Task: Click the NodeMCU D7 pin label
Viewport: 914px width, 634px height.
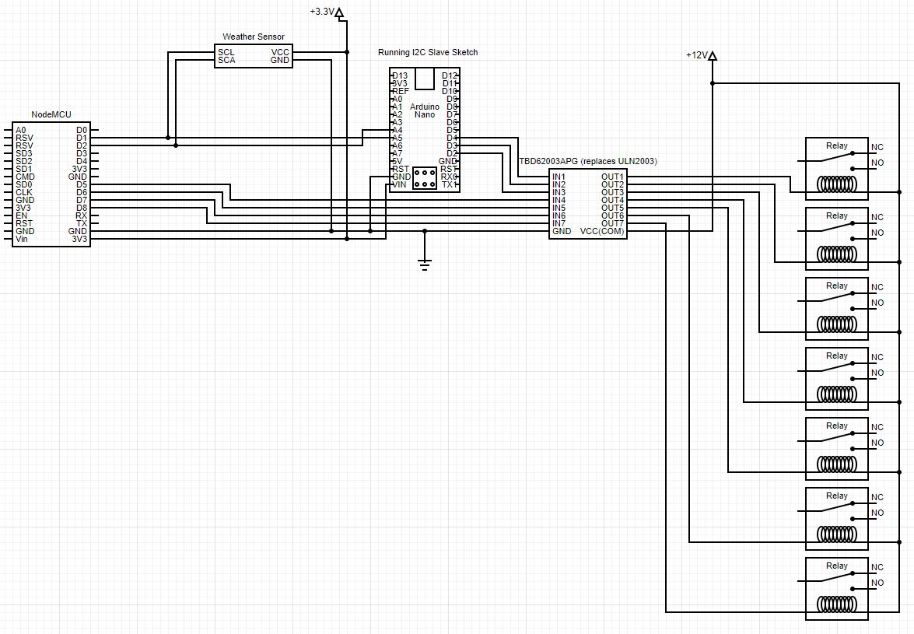Action: click(x=82, y=200)
